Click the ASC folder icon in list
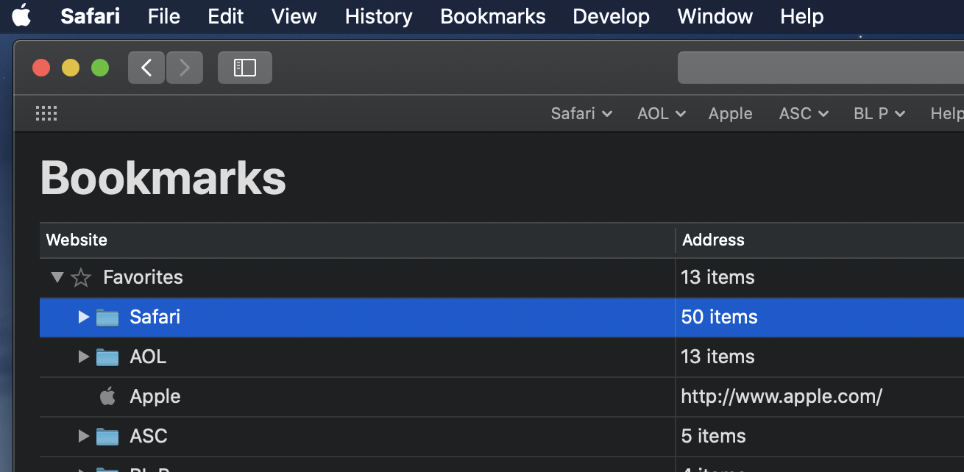Screen dimensions: 964x472 107,437
